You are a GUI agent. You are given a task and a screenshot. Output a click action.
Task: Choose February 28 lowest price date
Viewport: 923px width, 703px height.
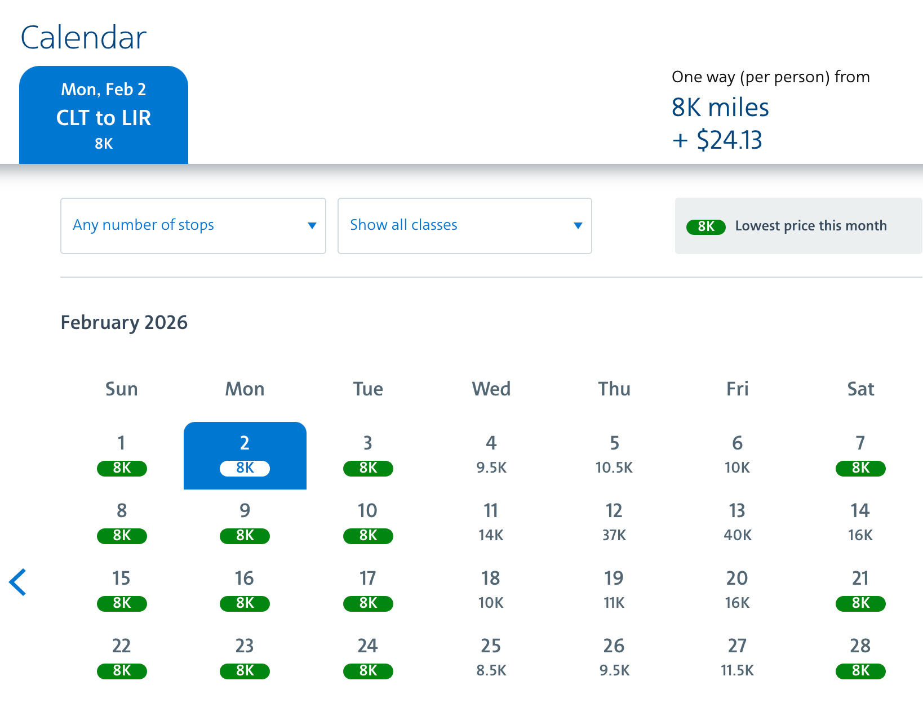tap(860, 658)
